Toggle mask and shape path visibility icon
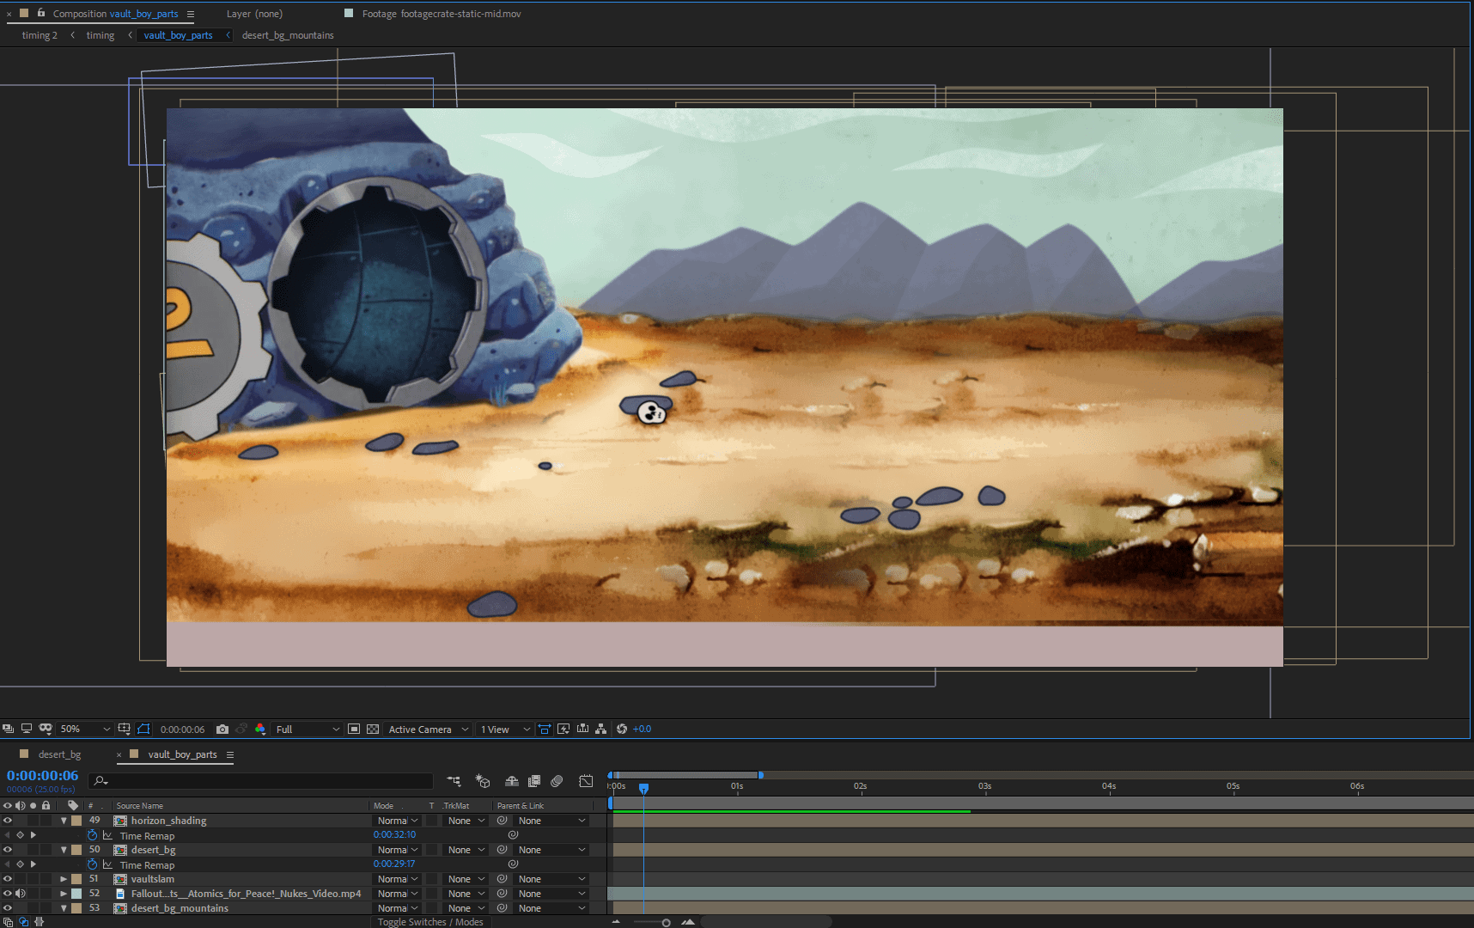1474x928 pixels. click(143, 729)
